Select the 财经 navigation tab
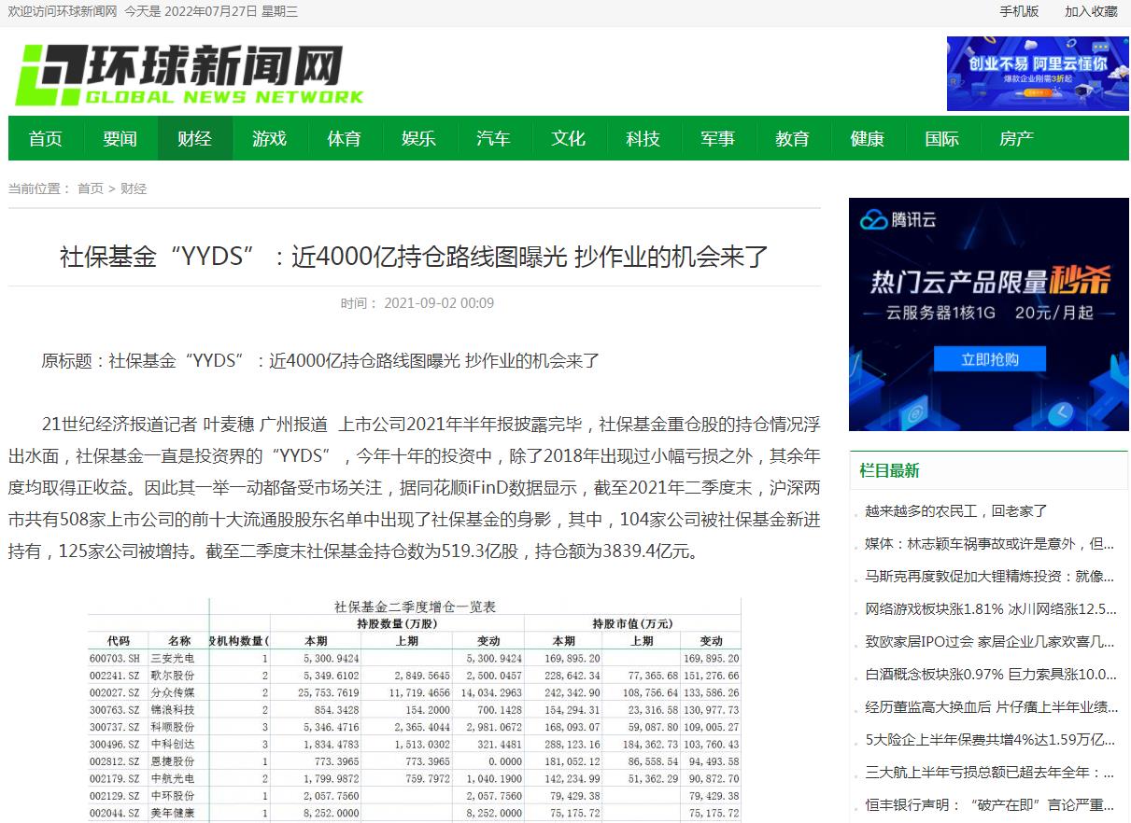Viewport: 1131px width, 823px height. tap(195, 138)
